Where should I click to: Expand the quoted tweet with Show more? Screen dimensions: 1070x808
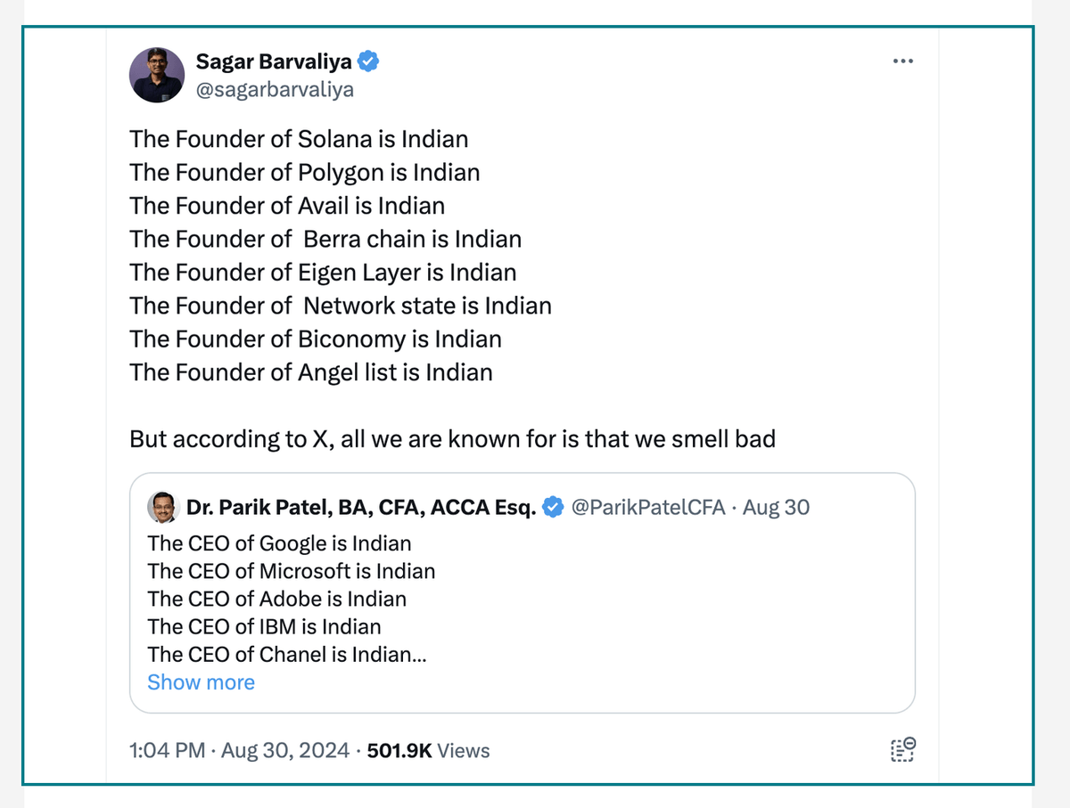(x=201, y=681)
